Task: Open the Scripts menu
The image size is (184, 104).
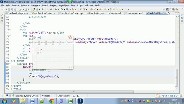Action: pyautogui.click(x=80, y=5)
